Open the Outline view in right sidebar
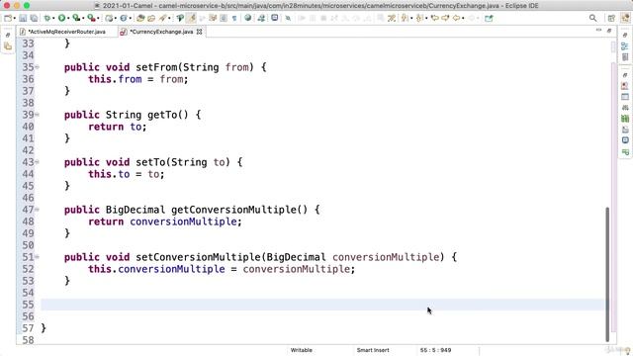Image resolution: width=633 pixels, height=356 pixels. [625, 46]
